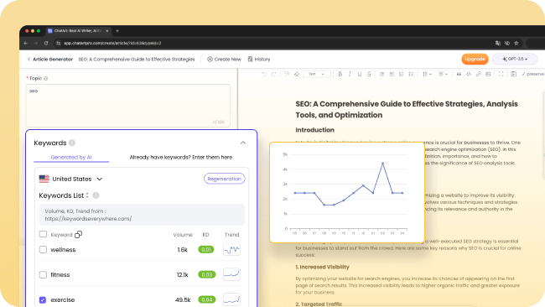
Task: Show info tooltip next to Topic label
Action: (46, 79)
